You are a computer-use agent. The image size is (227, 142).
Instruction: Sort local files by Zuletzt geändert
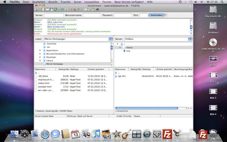[98, 69]
